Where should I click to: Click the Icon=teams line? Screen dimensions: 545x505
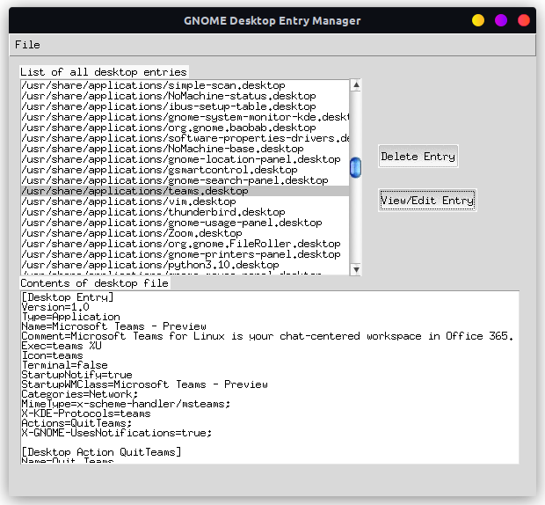(x=52, y=355)
